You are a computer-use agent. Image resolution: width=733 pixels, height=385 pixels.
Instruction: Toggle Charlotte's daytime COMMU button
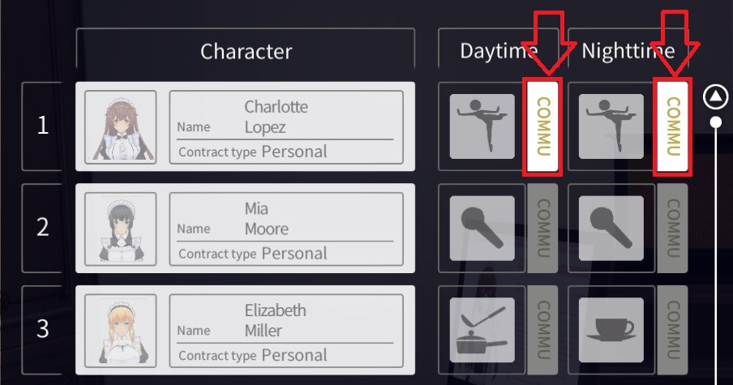544,126
